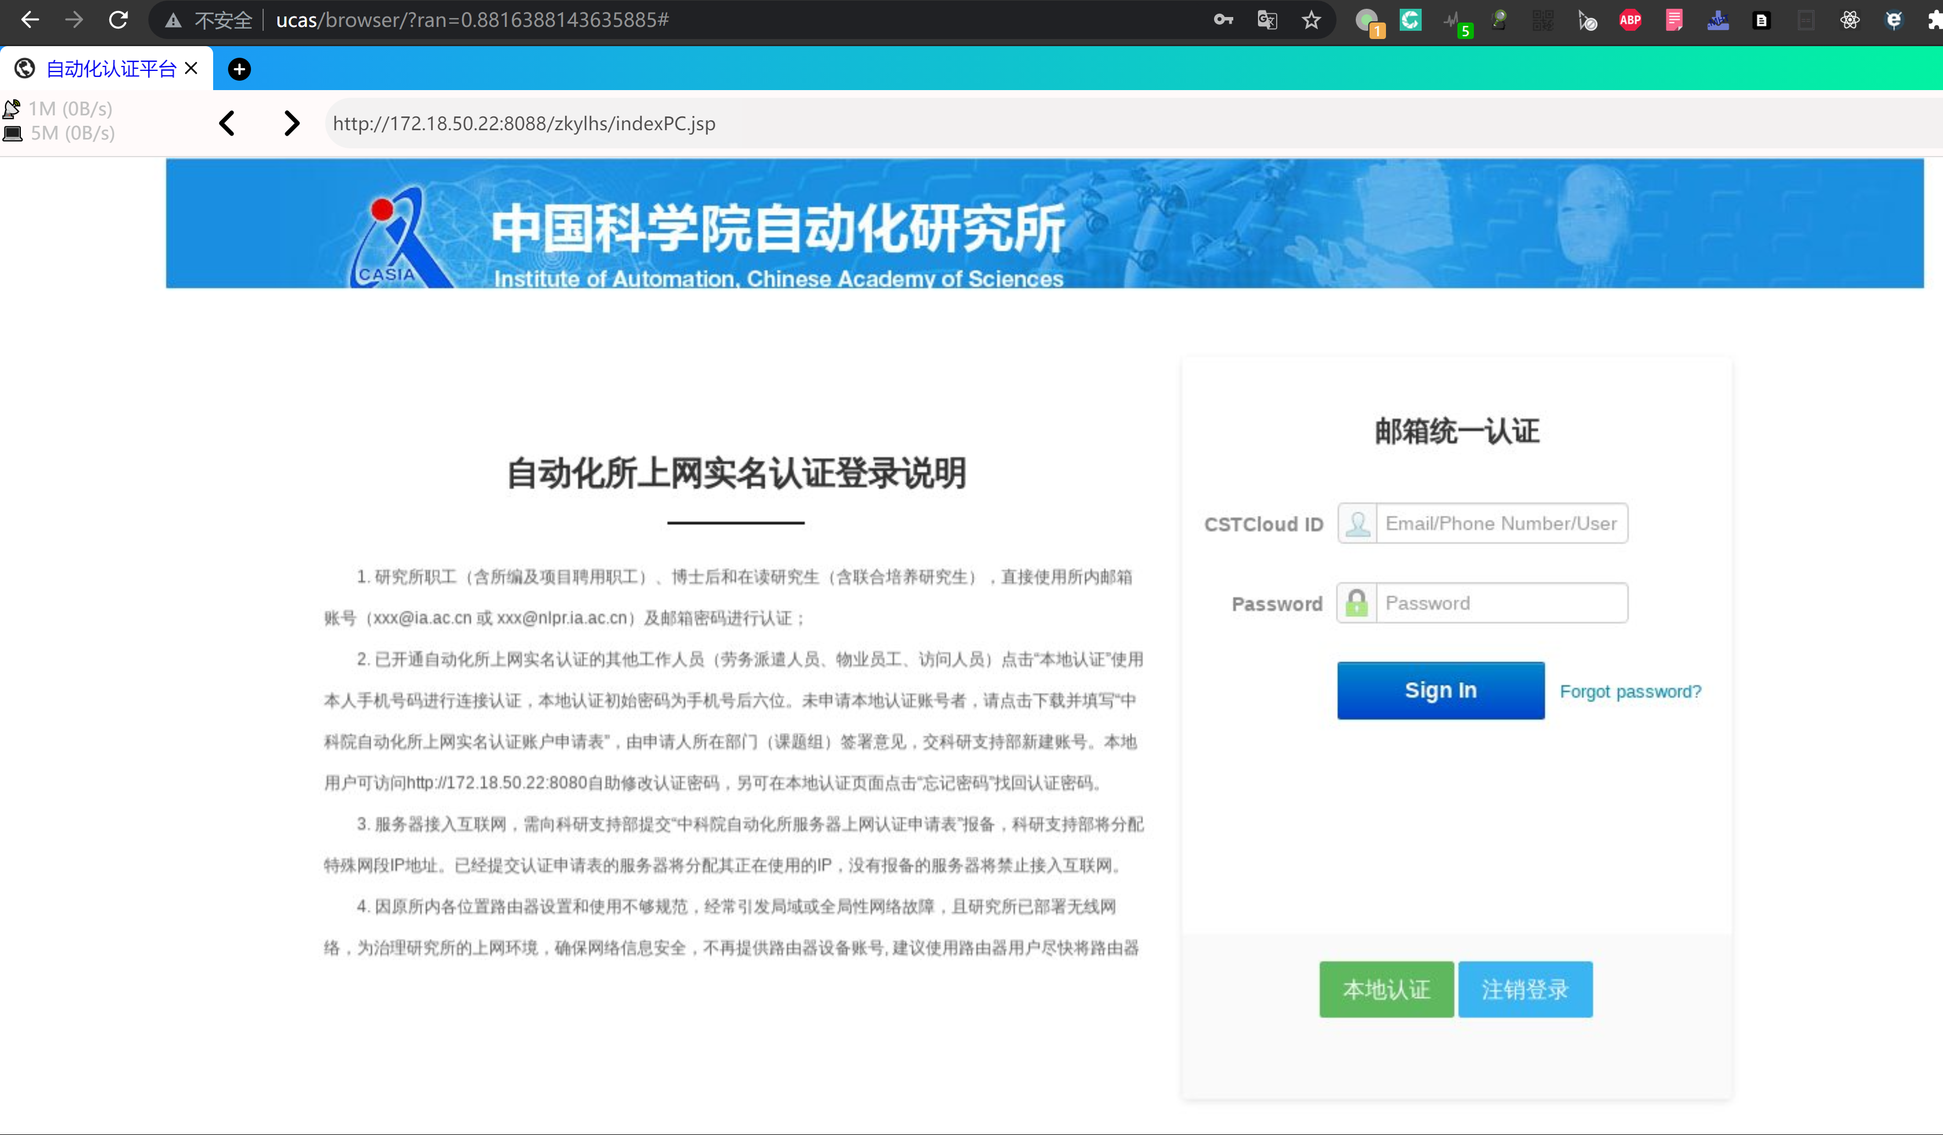Viewport: 1943px width, 1135px height.
Task: Open the AdBlock Plus extension icon
Action: [x=1630, y=20]
